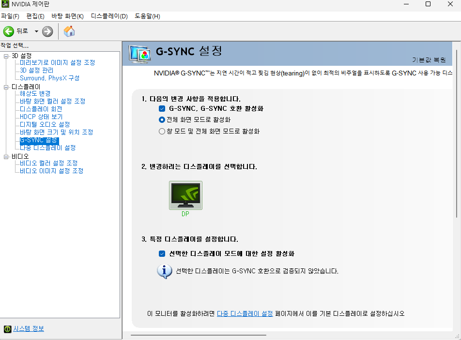Open the 바탕 화면(K) menu
The width and height of the screenshot is (461, 340).
point(68,16)
